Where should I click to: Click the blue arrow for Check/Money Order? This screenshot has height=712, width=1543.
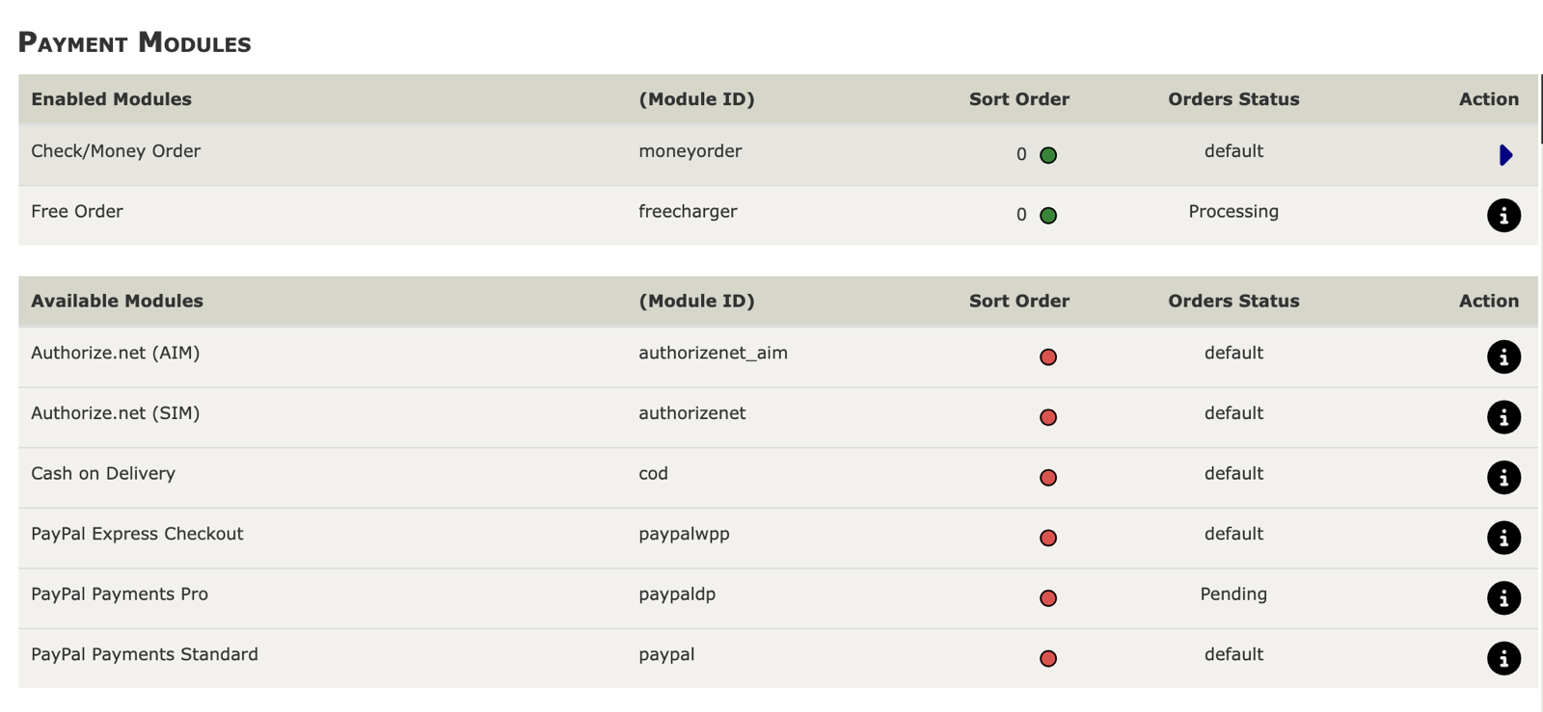coord(1504,155)
